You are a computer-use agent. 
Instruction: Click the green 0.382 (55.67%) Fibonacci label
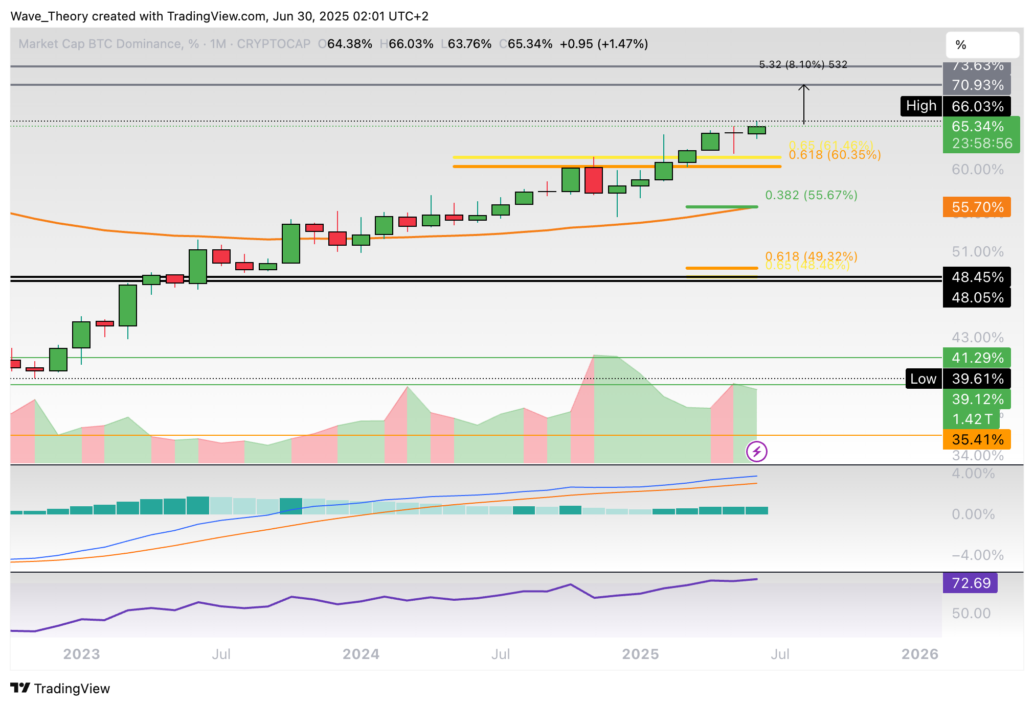click(811, 195)
